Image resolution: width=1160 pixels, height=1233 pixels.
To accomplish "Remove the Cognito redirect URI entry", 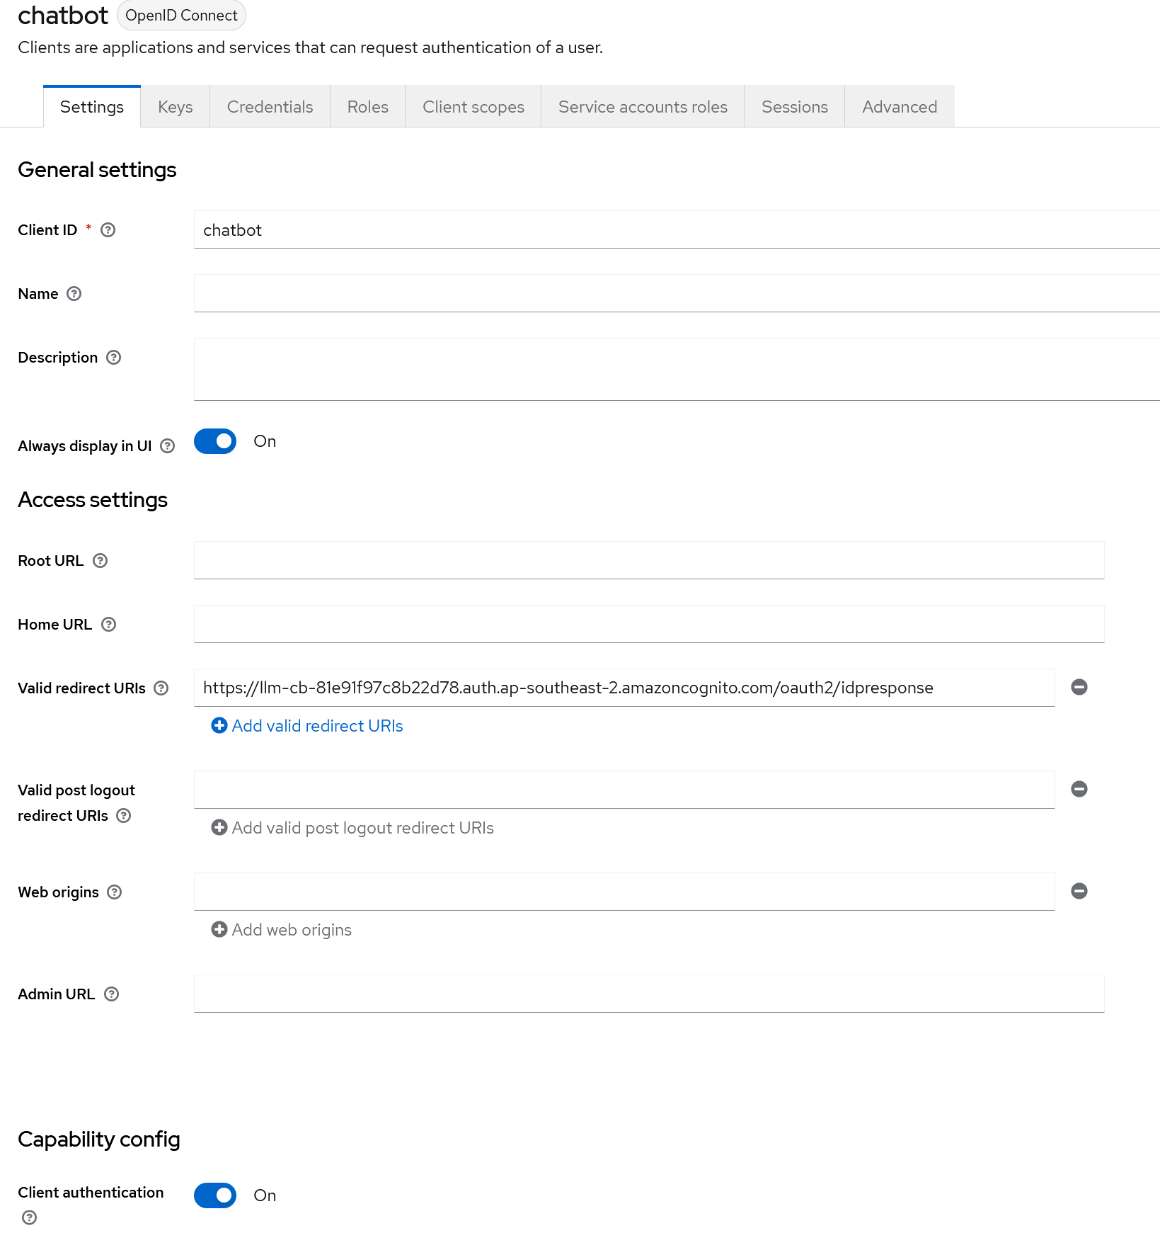I will tap(1079, 686).
